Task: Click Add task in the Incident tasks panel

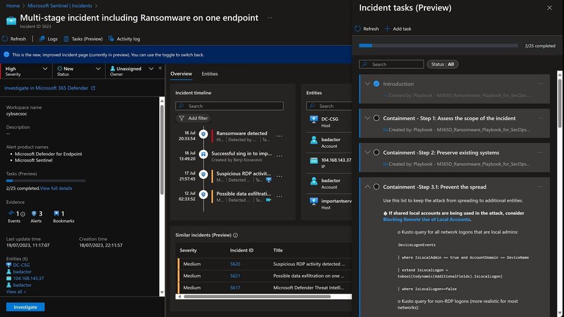Action: tap(398, 29)
